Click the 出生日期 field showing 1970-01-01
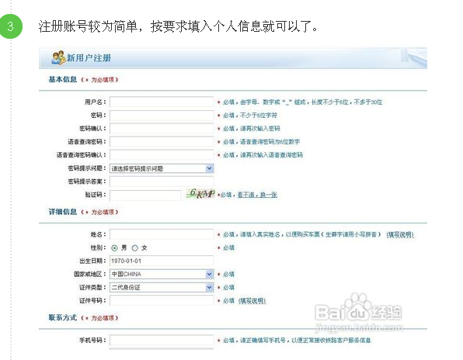 pos(162,261)
